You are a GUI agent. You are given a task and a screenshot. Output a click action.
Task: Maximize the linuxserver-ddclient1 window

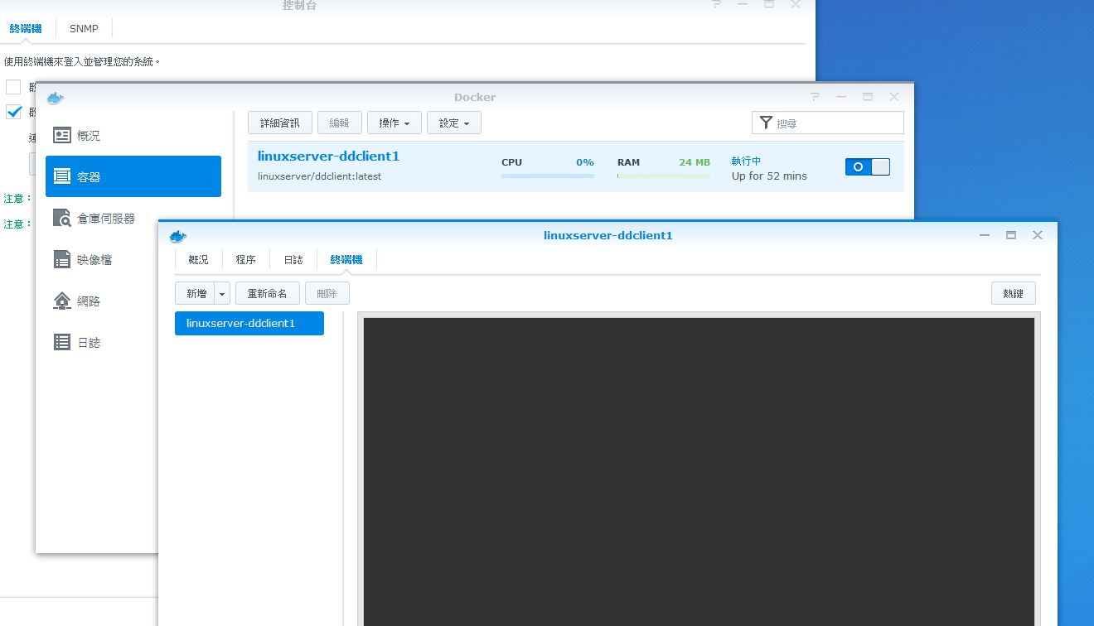(1011, 235)
